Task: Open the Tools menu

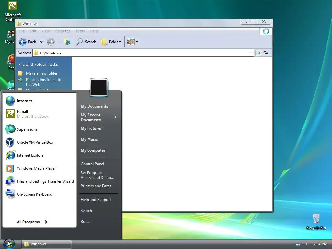Action: 80,31
